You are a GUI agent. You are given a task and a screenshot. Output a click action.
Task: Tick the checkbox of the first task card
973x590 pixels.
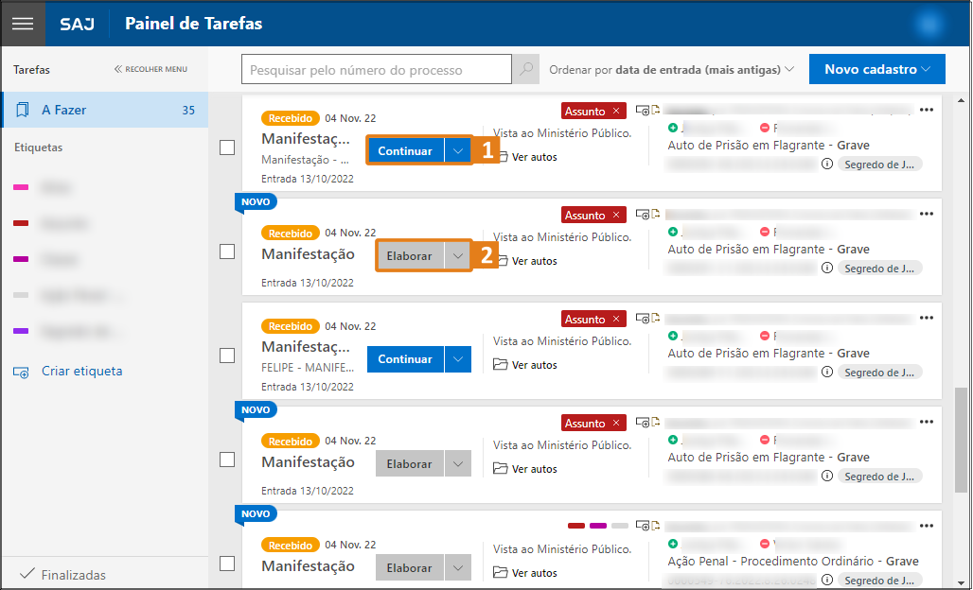click(x=227, y=147)
